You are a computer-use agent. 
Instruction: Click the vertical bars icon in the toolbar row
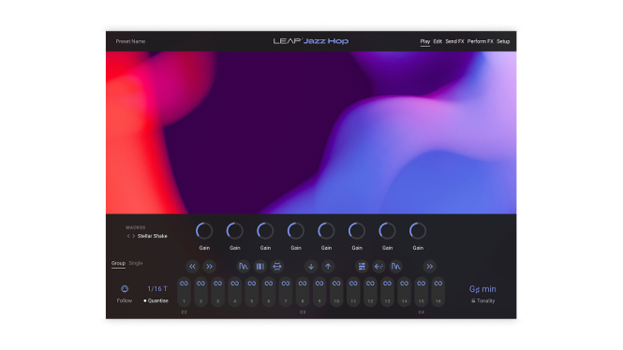click(x=260, y=267)
